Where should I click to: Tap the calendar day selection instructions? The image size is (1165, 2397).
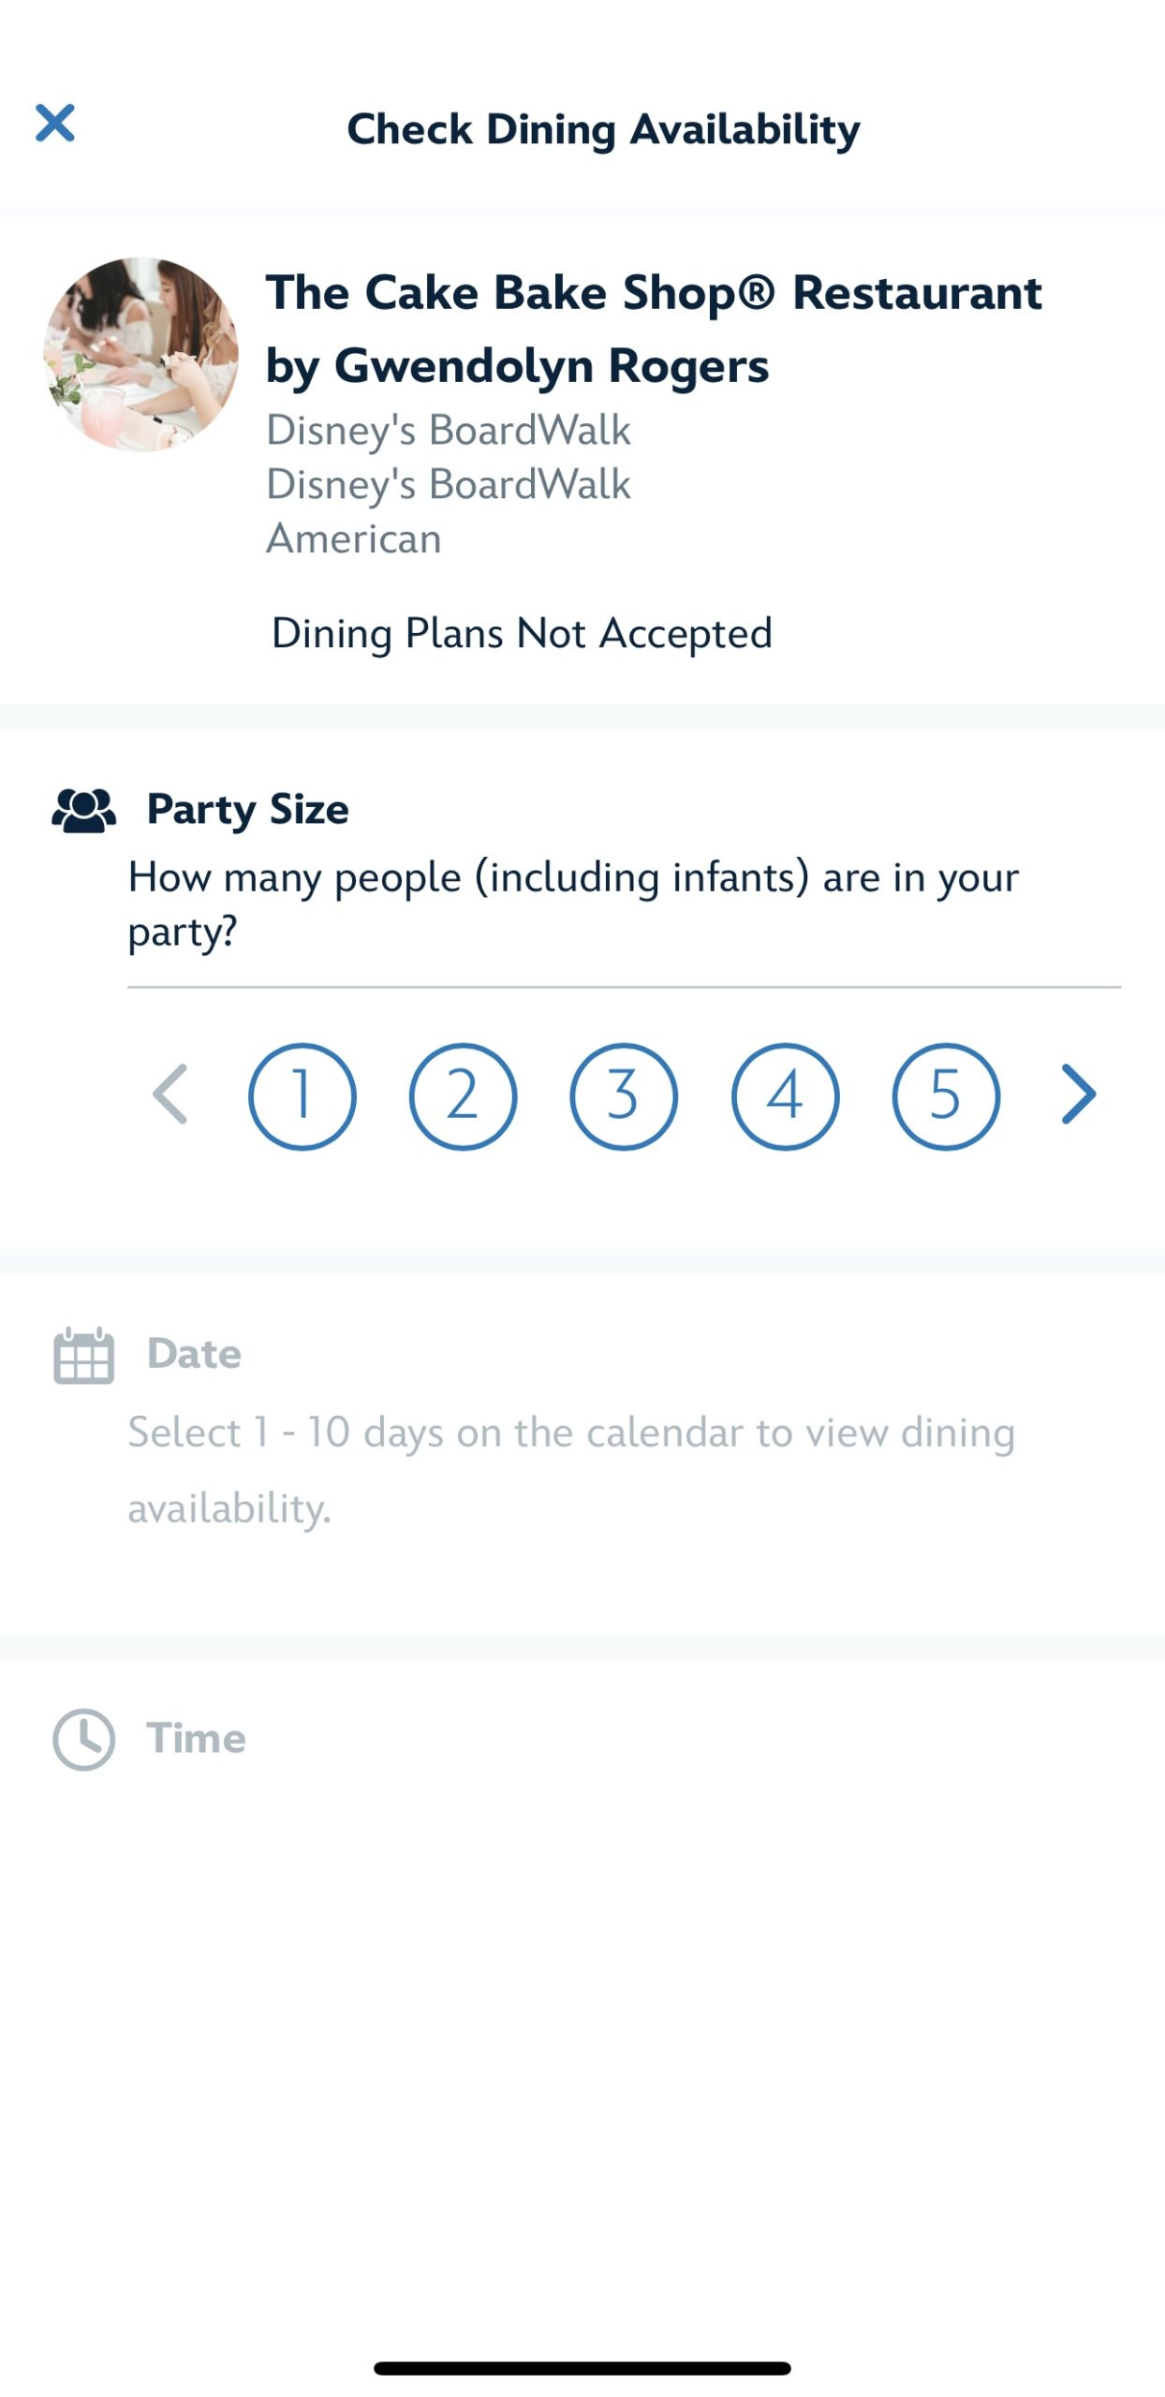pos(571,1470)
